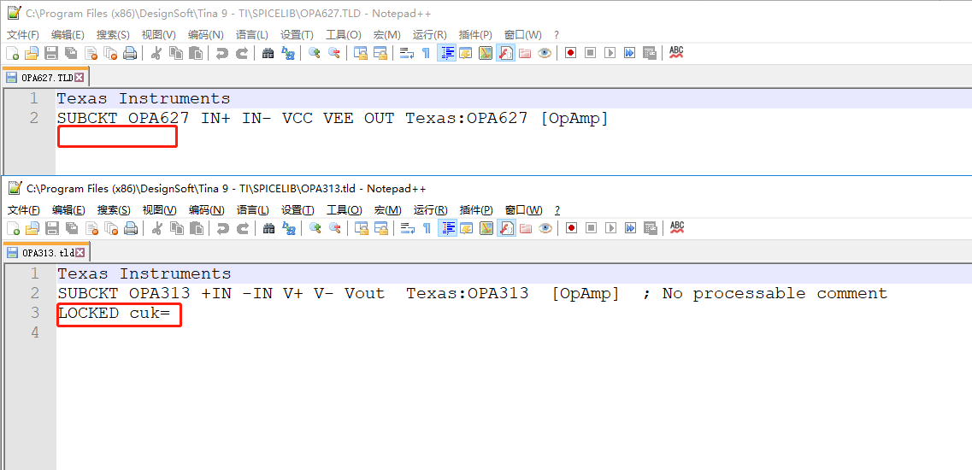The width and height of the screenshot is (972, 470).
Task: Open 编码(N) menu in OPA627 window
Action: pyautogui.click(x=206, y=35)
